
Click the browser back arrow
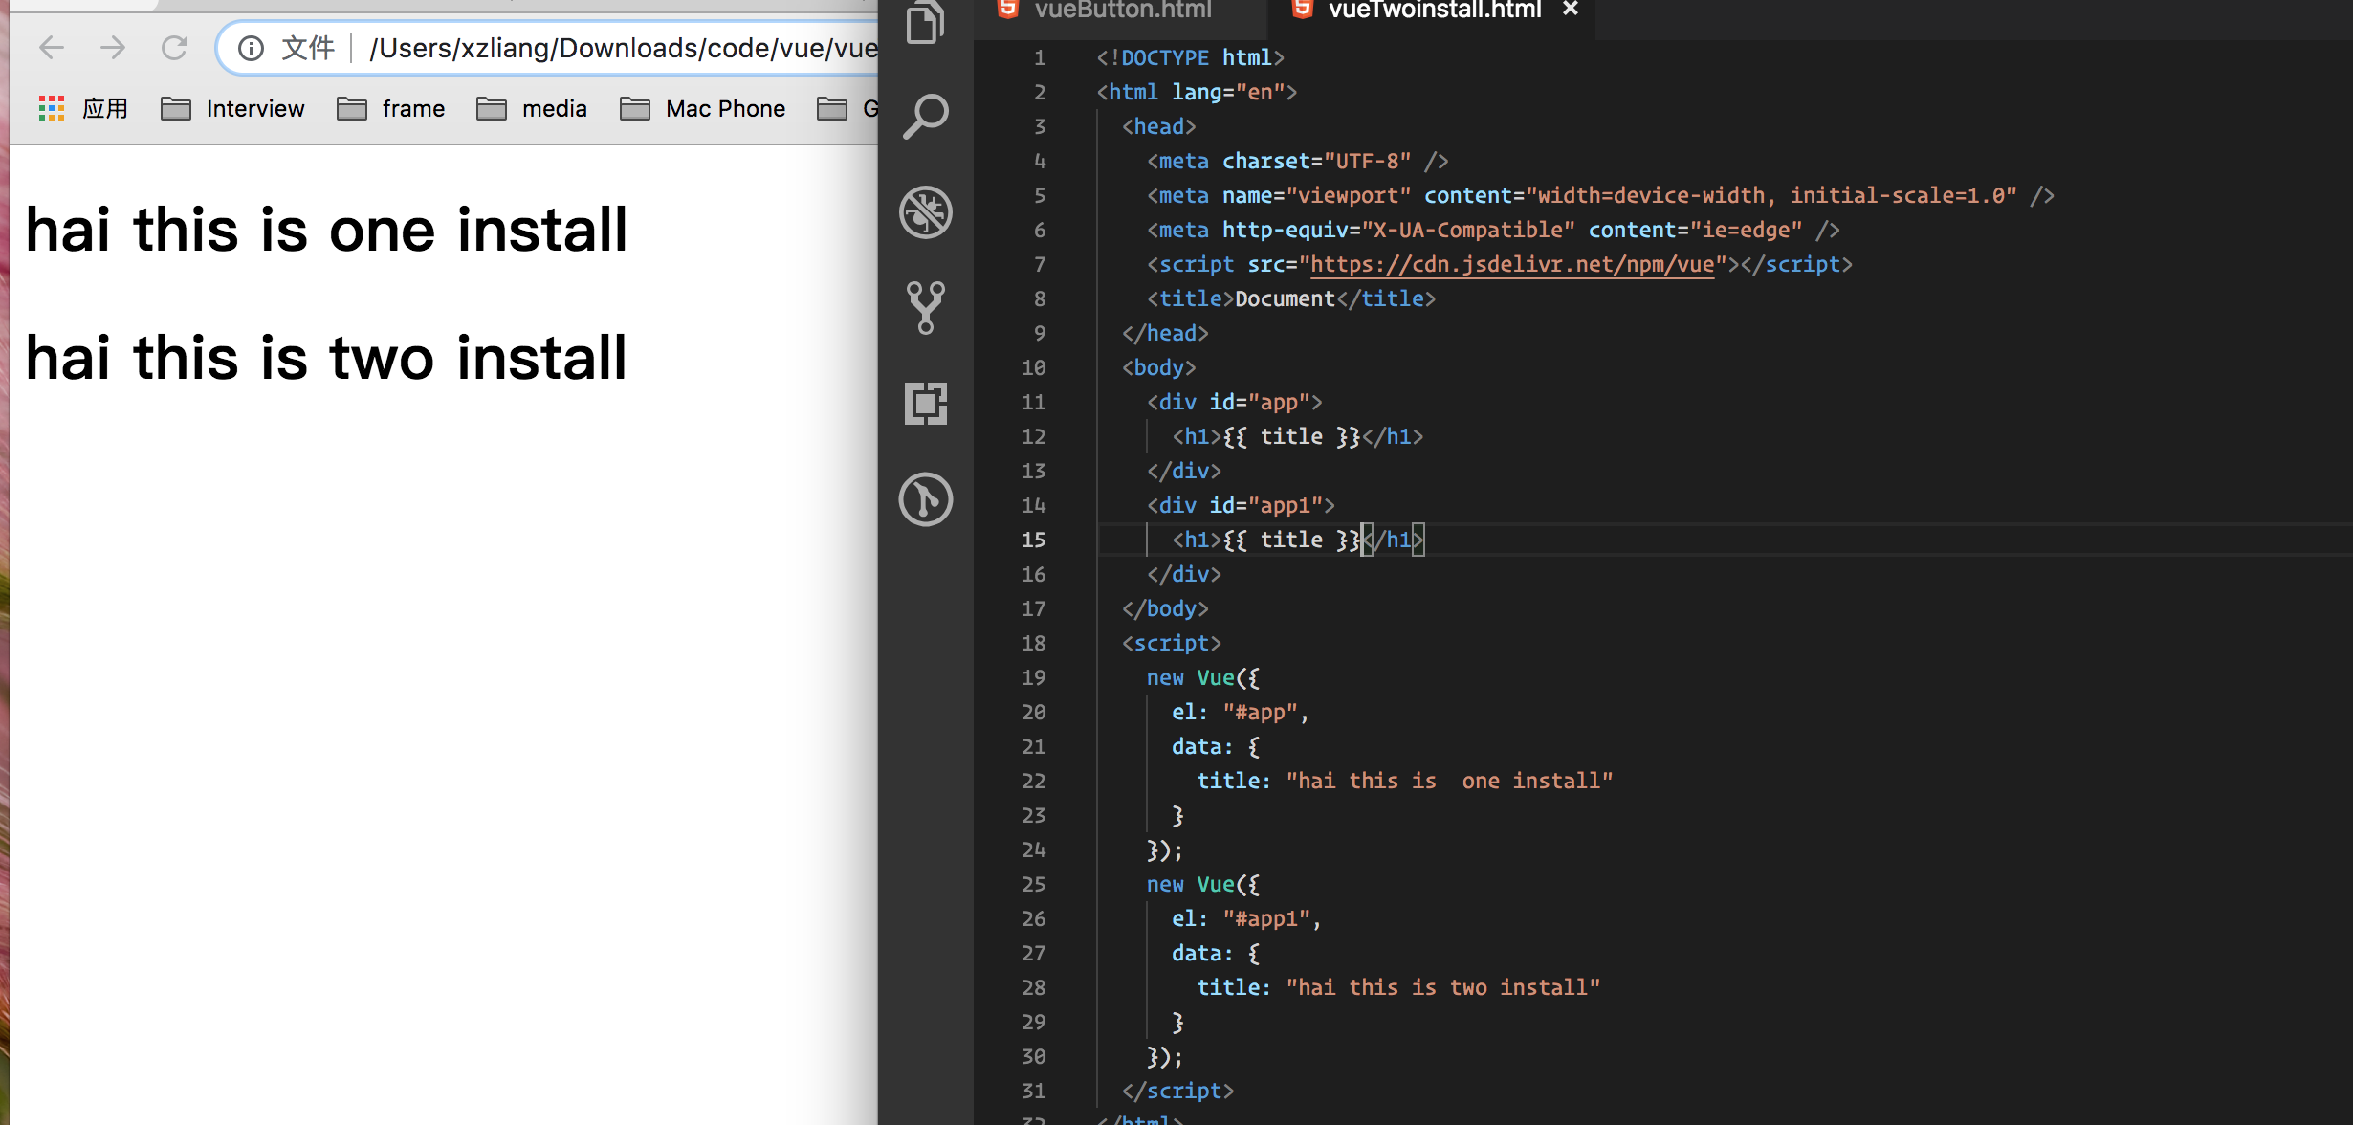click(52, 47)
